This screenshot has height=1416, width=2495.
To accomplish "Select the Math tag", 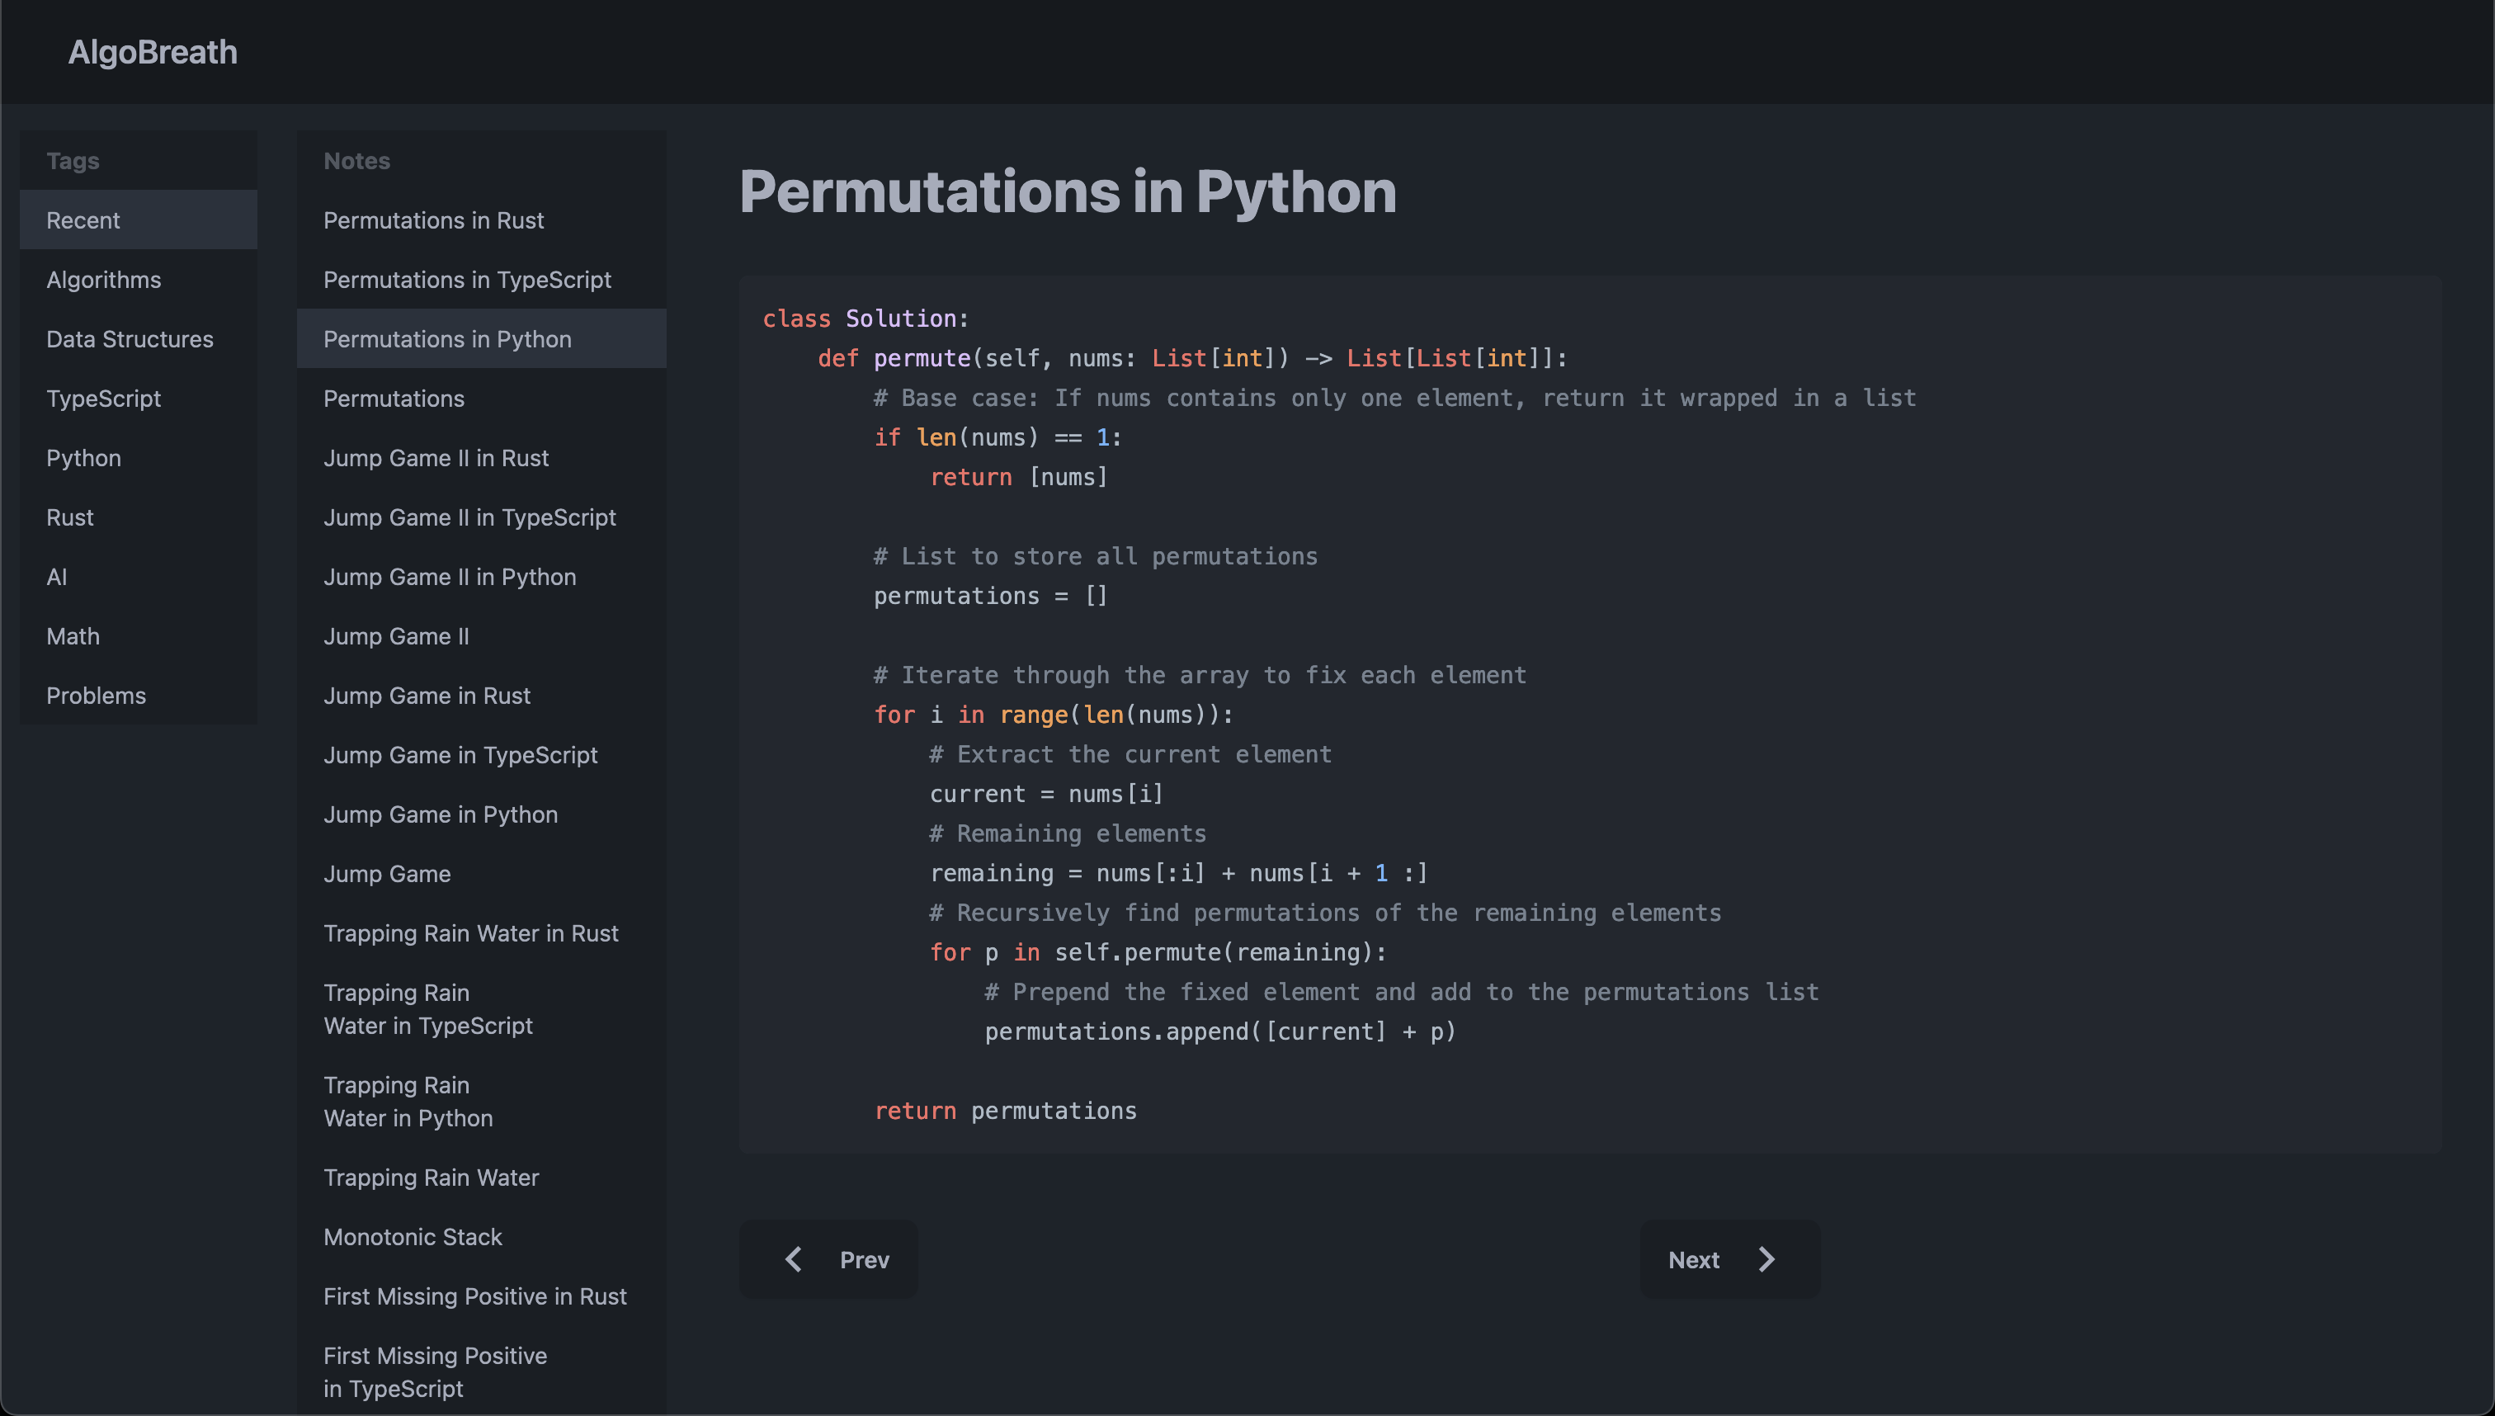I will point(73,635).
